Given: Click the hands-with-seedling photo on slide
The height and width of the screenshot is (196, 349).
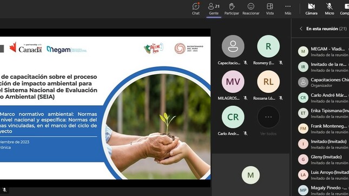Looking at the screenshot, I should tap(157, 126).
